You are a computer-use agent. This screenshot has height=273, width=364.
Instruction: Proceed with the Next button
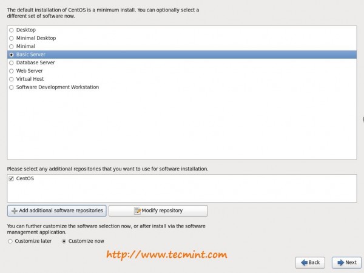(346, 263)
